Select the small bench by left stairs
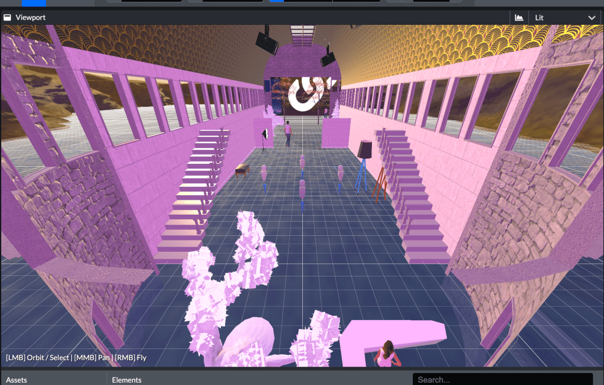Viewport: 604px width, 385px height. [242, 170]
